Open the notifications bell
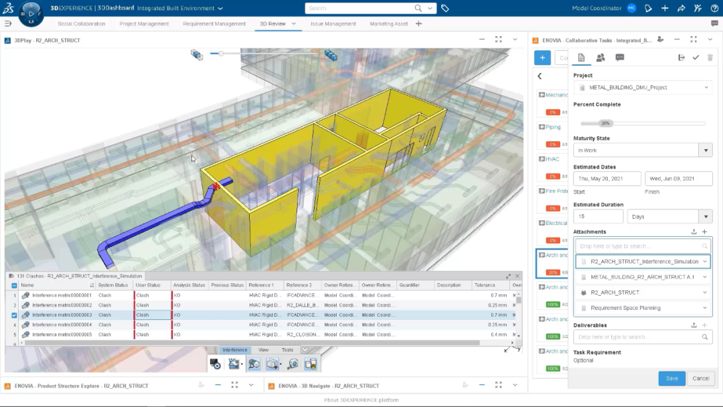 [x=648, y=8]
